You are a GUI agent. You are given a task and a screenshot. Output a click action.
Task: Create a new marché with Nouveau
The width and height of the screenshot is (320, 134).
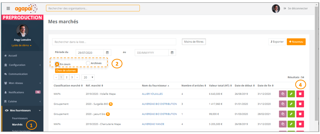coord(296,42)
